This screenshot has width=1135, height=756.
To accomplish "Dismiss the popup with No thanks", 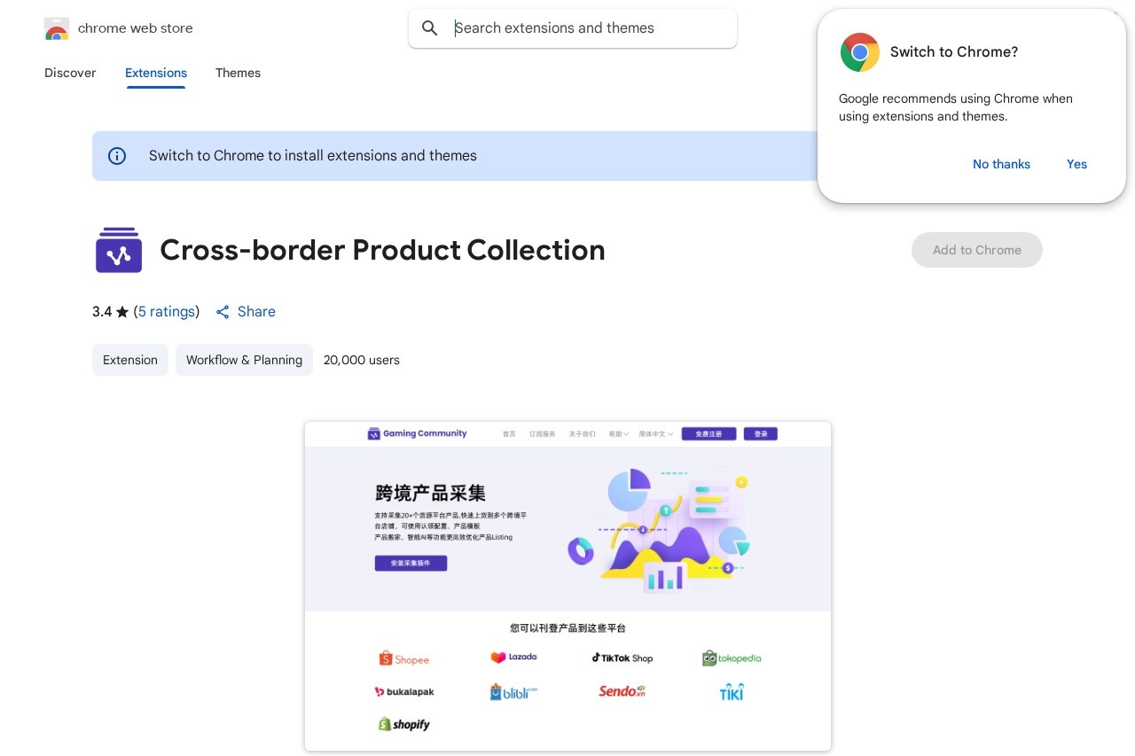I will 1001,164.
